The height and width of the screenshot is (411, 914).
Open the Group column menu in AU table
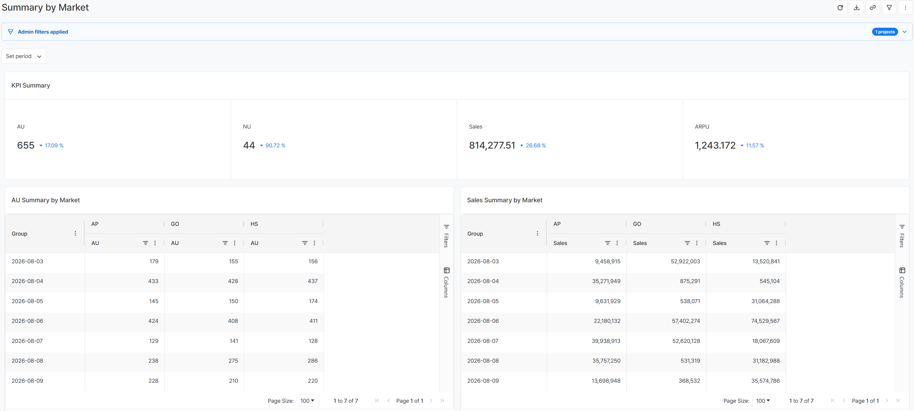tap(75, 233)
